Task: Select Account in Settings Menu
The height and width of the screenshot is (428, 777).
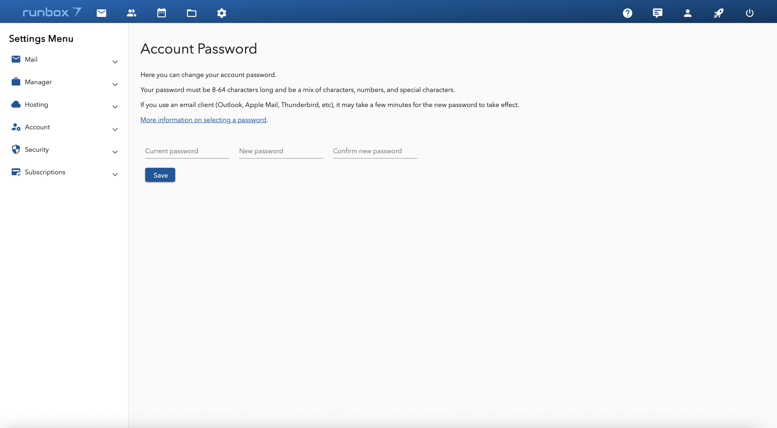Action: point(37,127)
